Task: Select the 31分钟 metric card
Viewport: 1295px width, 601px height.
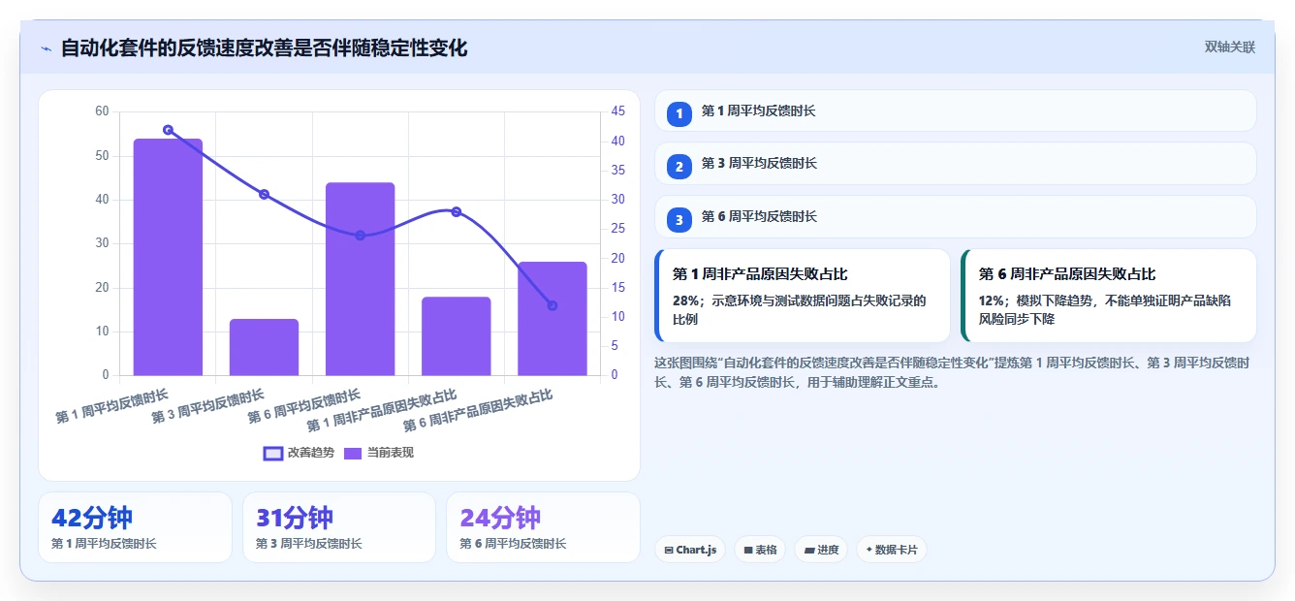Action: 339,527
